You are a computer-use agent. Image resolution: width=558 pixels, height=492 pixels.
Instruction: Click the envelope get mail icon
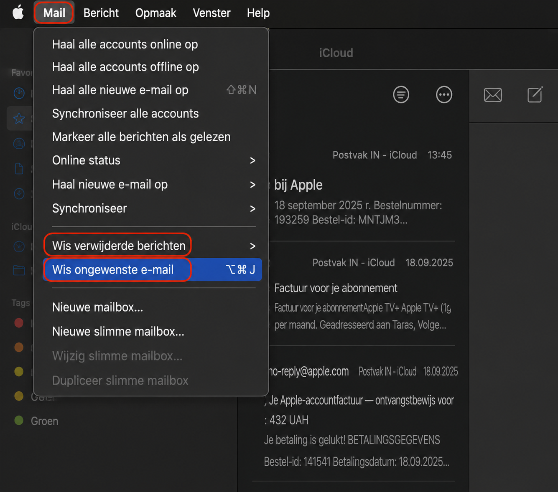click(x=493, y=95)
